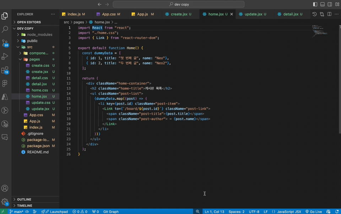Click the ports forwarded indicator showing 0

(96, 212)
